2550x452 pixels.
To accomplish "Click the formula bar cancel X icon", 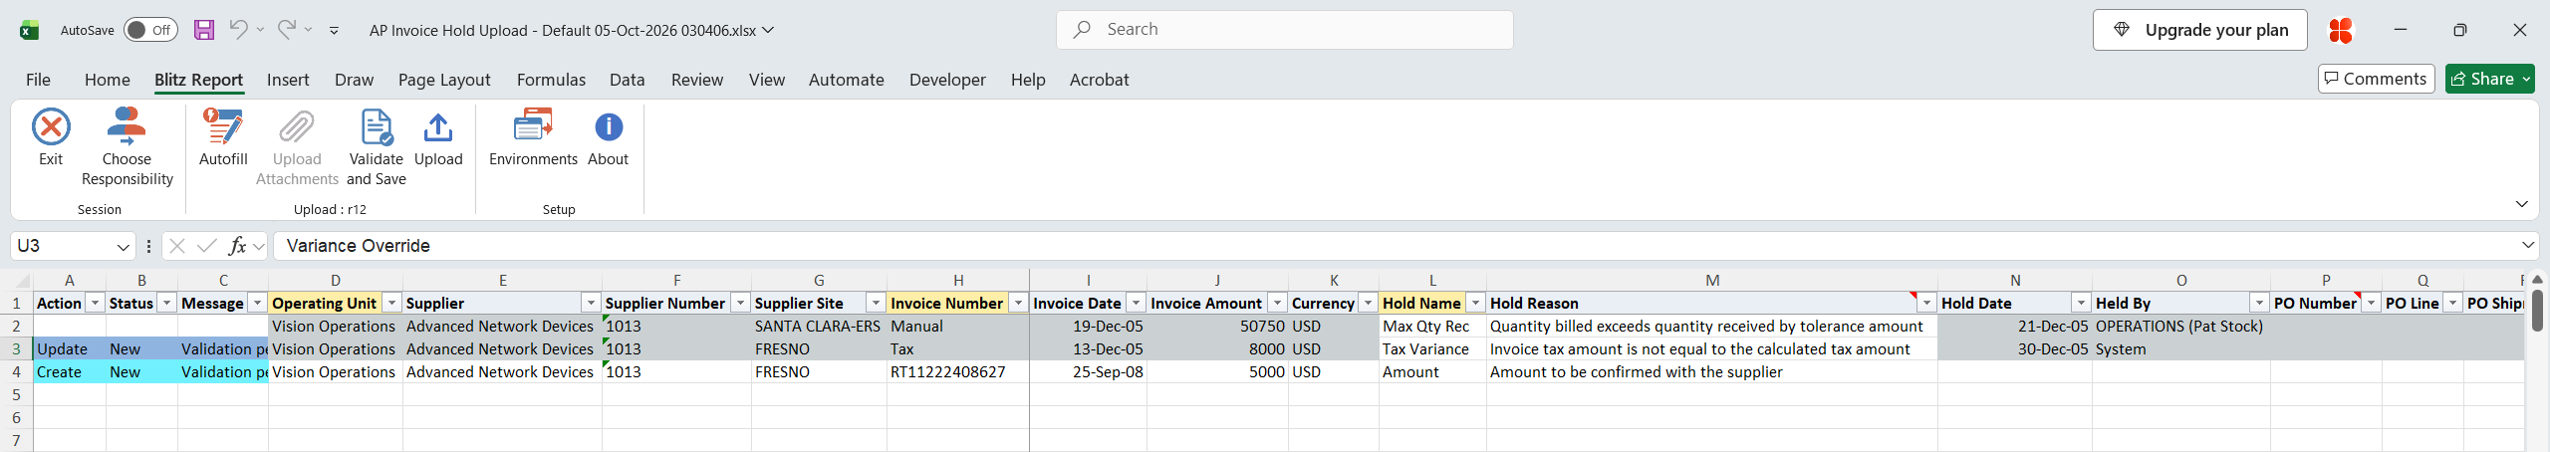I will 177,246.
